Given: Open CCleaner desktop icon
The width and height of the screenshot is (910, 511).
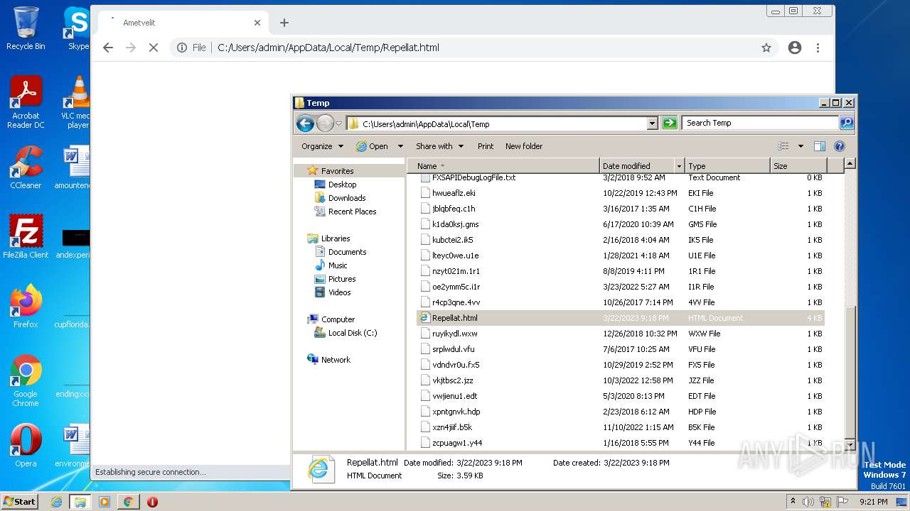Looking at the screenshot, I should point(26,167).
